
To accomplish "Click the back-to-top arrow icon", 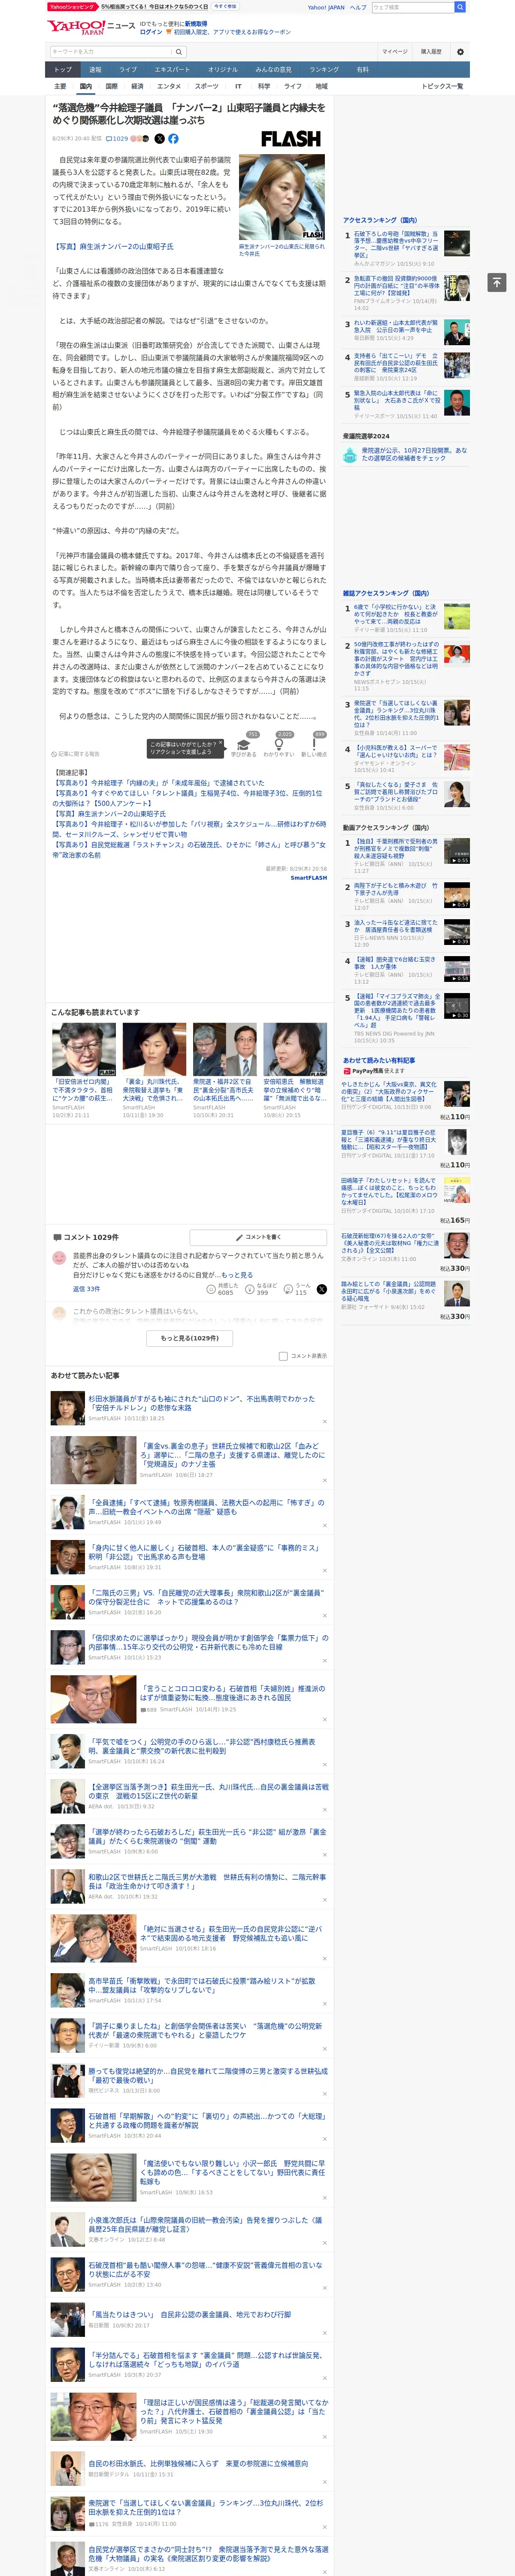I will point(497,282).
